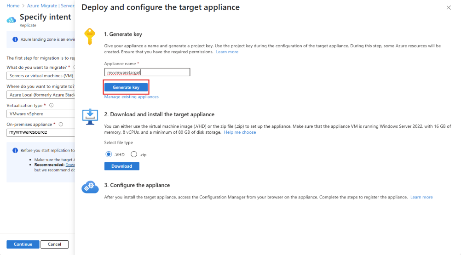This screenshot has width=461, height=255.
Task: Go to Home breadcrumb
Action: (x=13, y=6)
